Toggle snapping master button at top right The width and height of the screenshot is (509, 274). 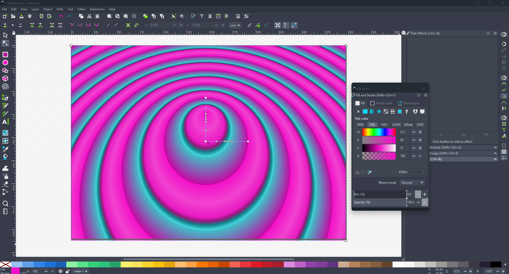(x=504, y=34)
